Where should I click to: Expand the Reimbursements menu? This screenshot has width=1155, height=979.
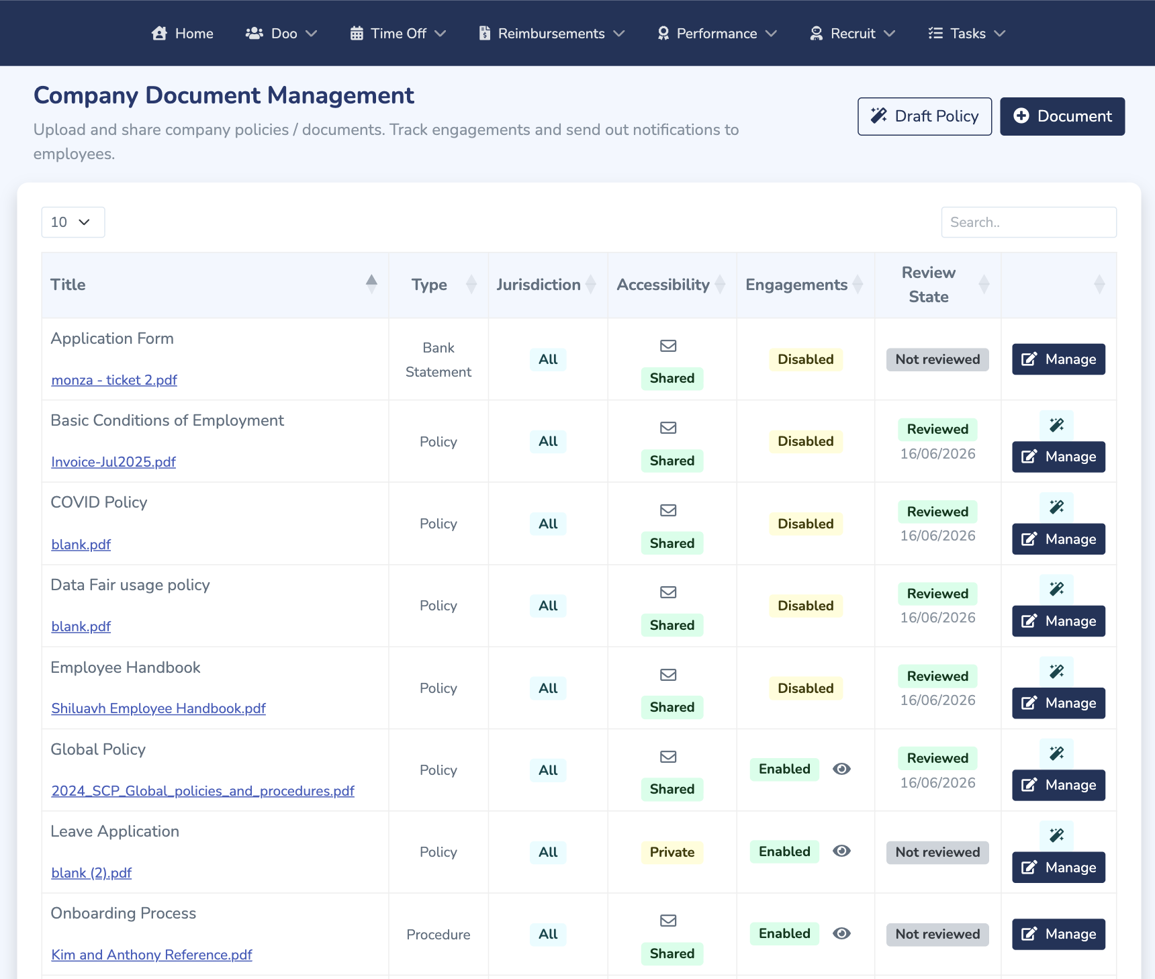click(x=551, y=34)
